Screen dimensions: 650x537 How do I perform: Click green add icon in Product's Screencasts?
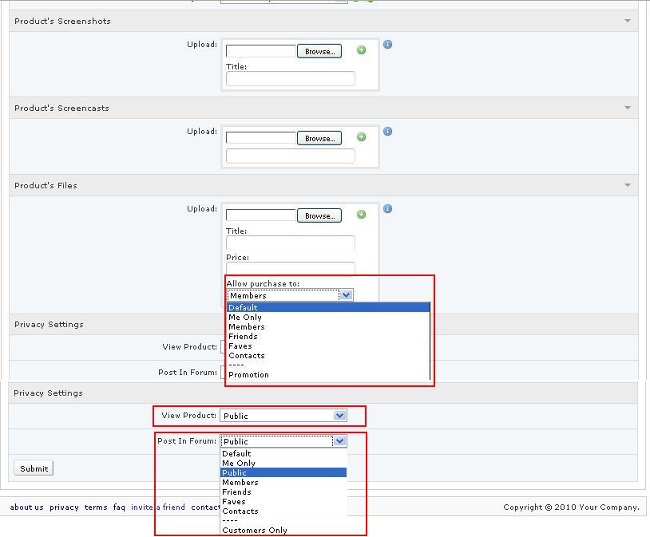(x=361, y=137)
